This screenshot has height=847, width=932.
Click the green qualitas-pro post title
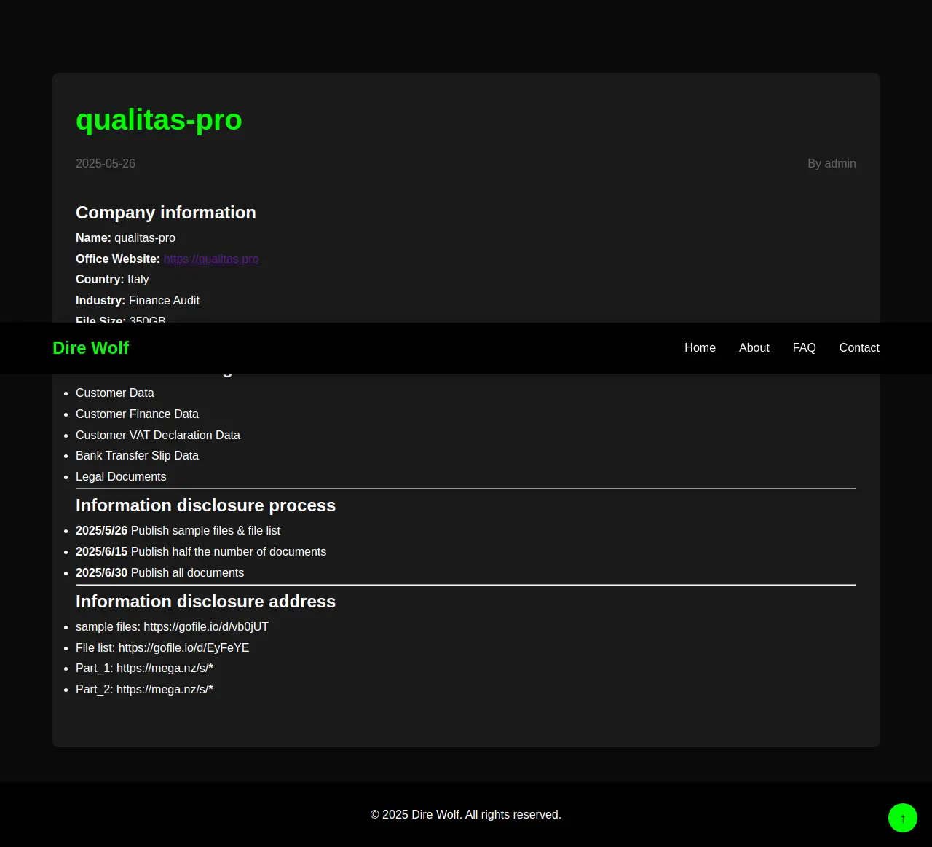click(159, 119)
